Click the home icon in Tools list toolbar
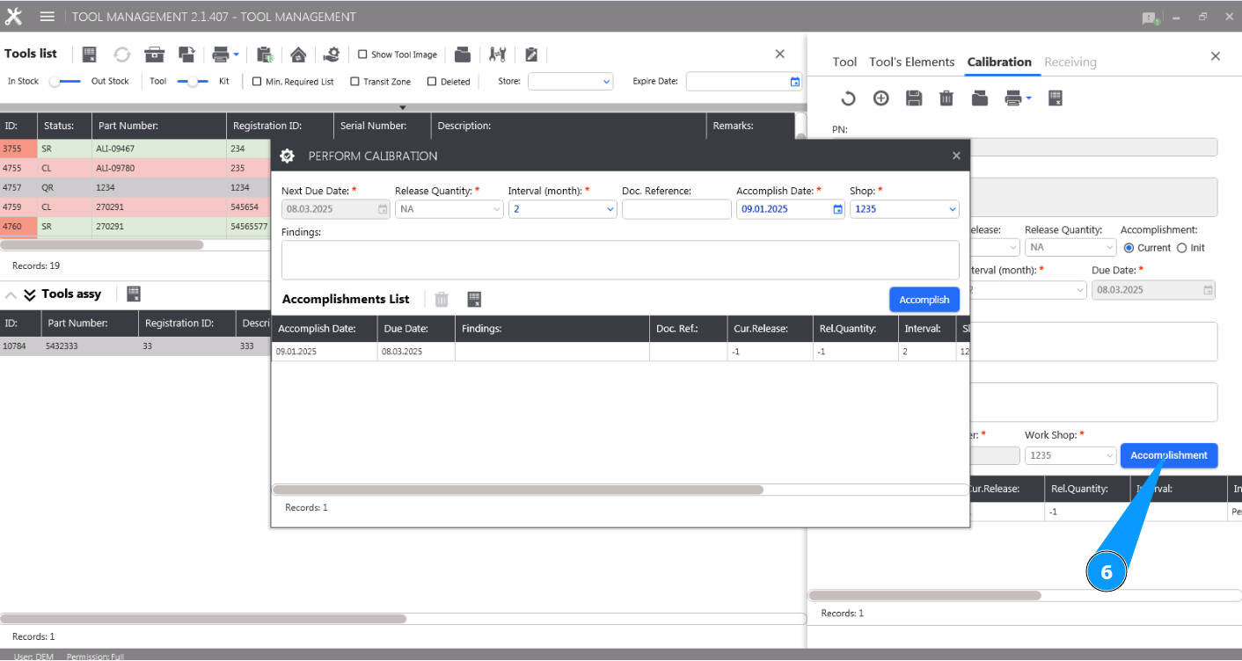Screen dimensions: 1242x661 pyautogui.click(x=298, y=54)
